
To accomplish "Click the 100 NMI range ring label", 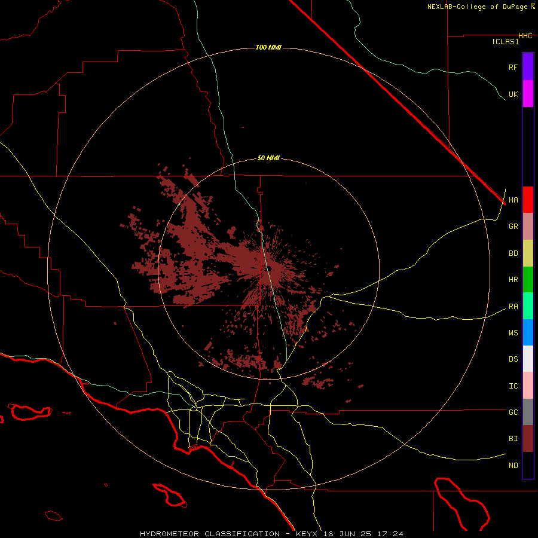I will 268,47.
